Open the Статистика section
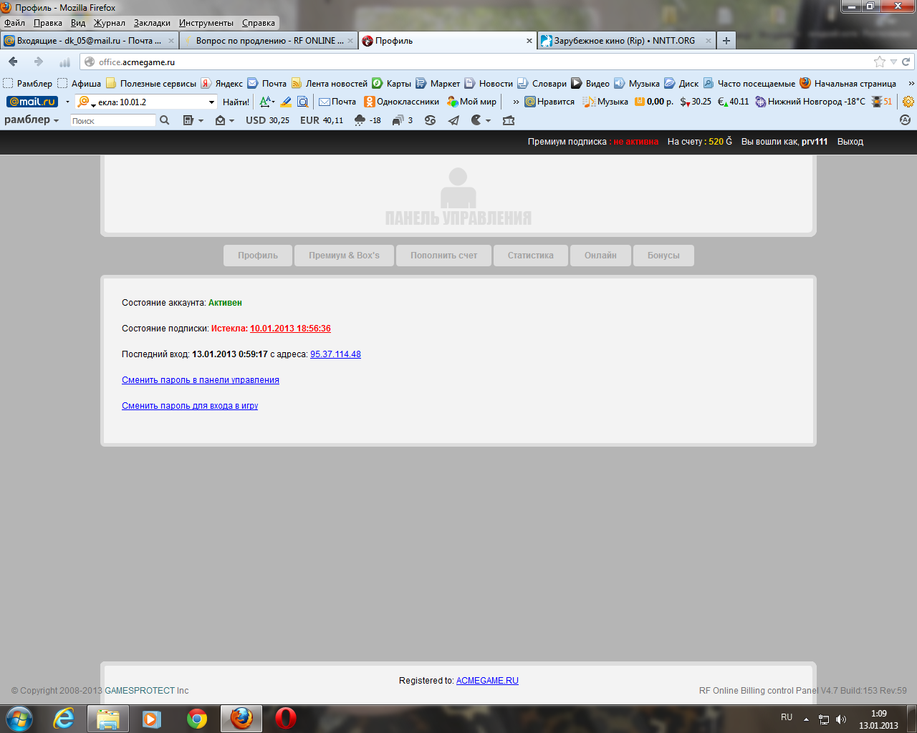This screenshot has height=733, width=917. [531, 256]
